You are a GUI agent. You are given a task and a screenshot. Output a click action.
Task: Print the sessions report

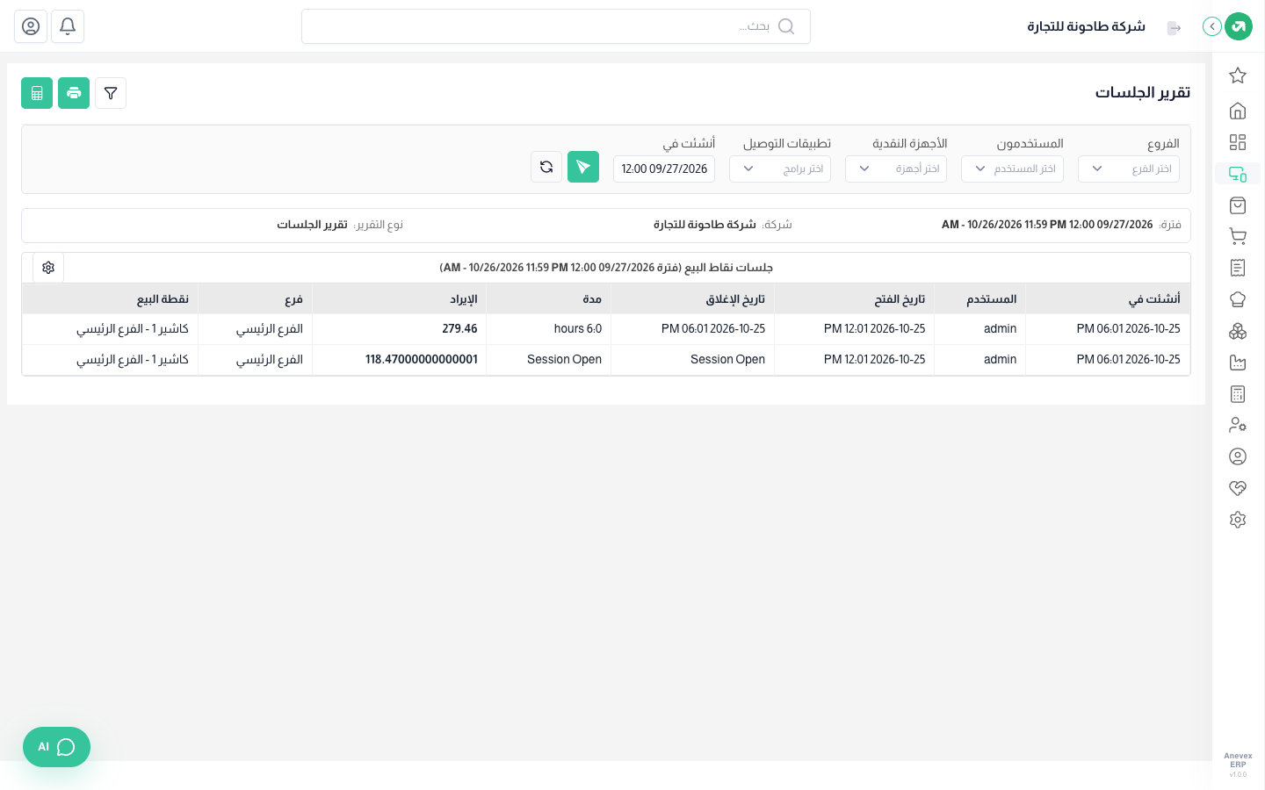(x=74, y=93)
